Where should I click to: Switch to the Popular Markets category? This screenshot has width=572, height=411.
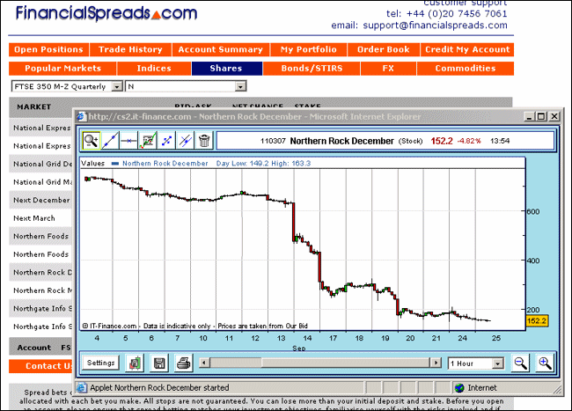[x=62, y=69]
